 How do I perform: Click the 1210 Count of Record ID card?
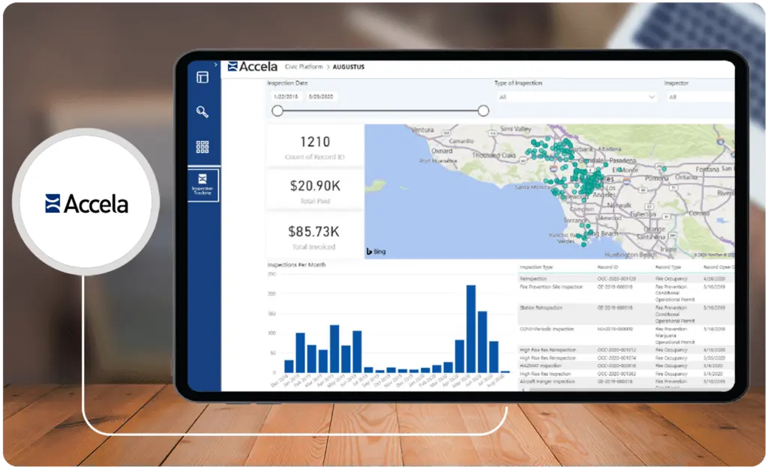click(315, 146)
